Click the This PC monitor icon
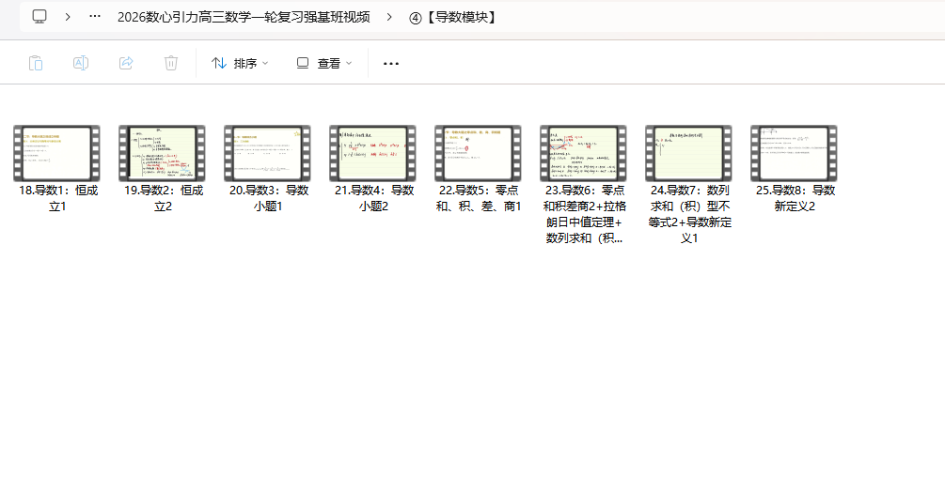This screenshot has height=490, width=945. click(39, 17)
